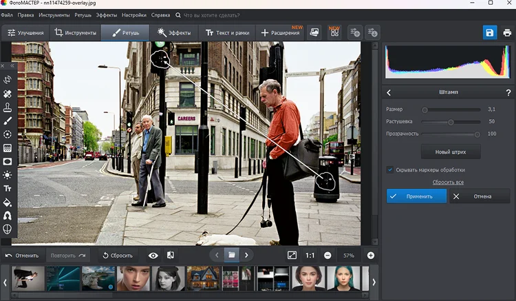Select the healing brush bandage tool

[8, 94]
